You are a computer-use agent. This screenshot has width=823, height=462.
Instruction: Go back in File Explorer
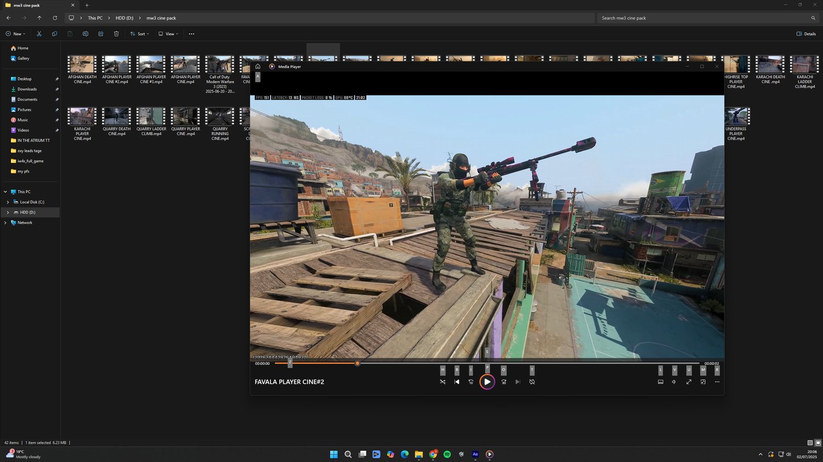pyautogui.click(x=8, y=18)
